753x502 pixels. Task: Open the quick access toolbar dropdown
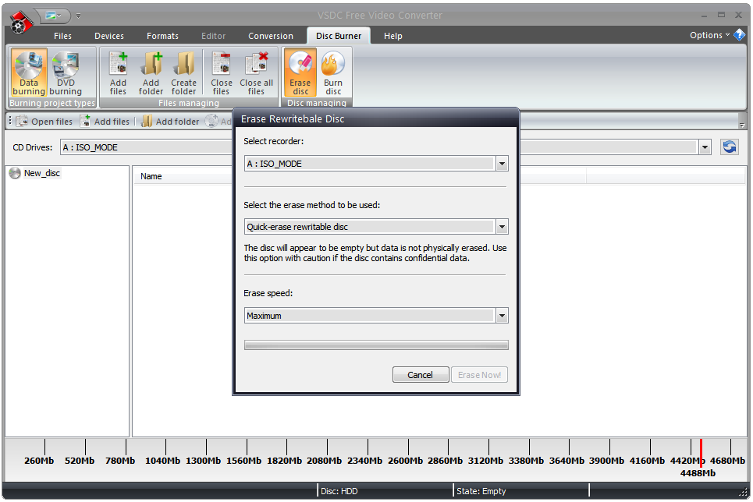[53, 16]
